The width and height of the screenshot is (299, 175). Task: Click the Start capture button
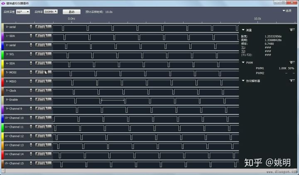pyautogui.click(x=71, y=12)
